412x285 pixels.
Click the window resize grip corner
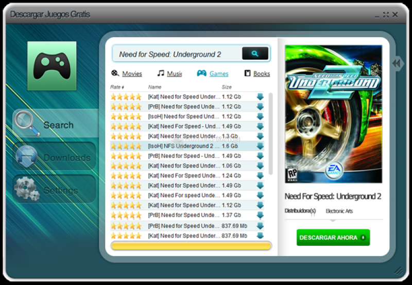(x=398, y=271)
